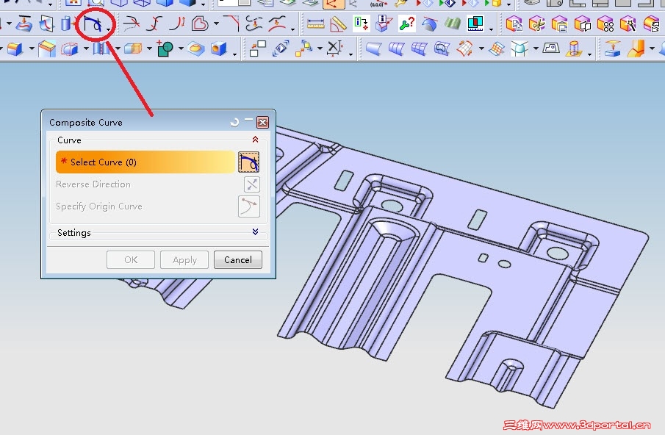Reset the Composite Curve dialog
665x435 pixels.
point(234,123)
